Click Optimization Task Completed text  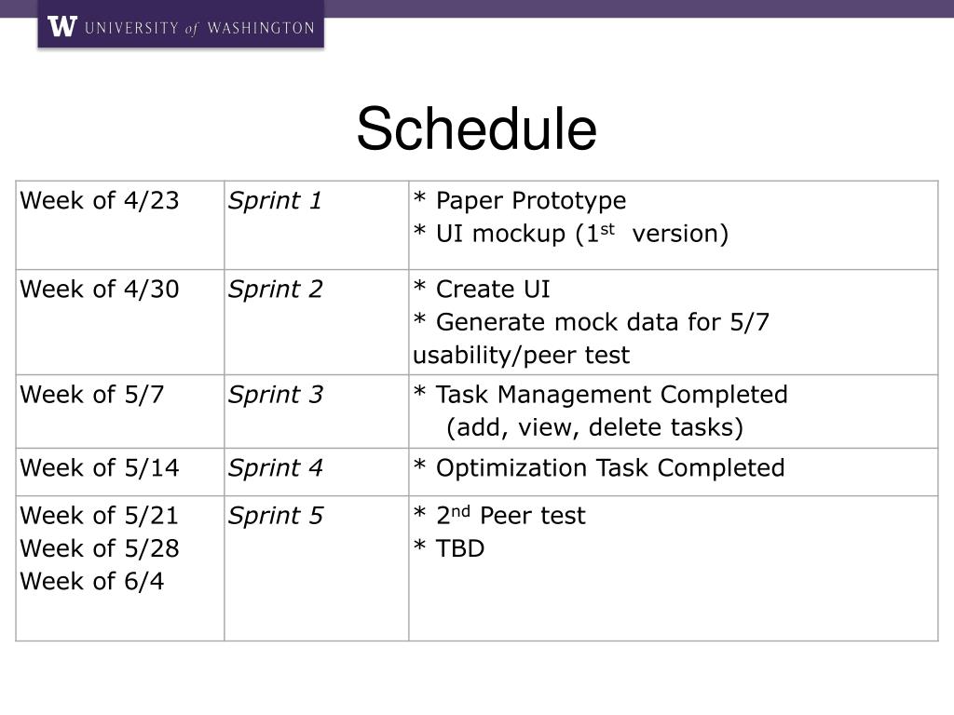(x=599, y=468)
